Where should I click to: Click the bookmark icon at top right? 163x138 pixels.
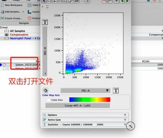[x=148, y=1]
